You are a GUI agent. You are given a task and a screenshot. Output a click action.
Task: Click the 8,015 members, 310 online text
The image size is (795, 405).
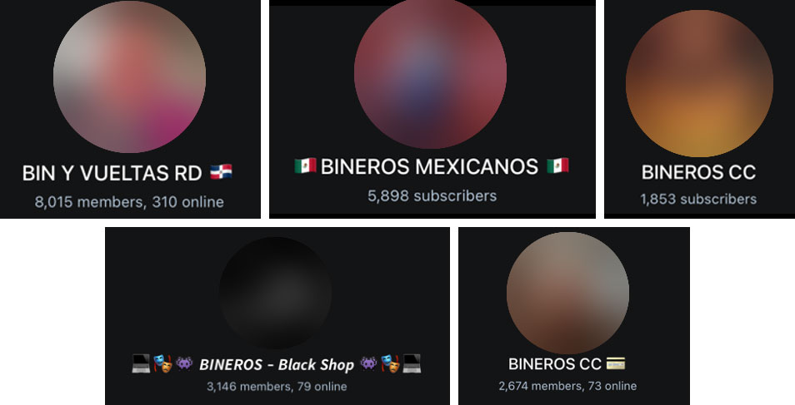[129, 202]
